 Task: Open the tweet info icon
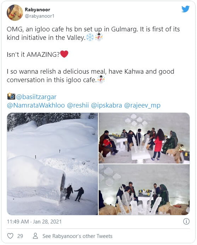[x=186, y=221]
